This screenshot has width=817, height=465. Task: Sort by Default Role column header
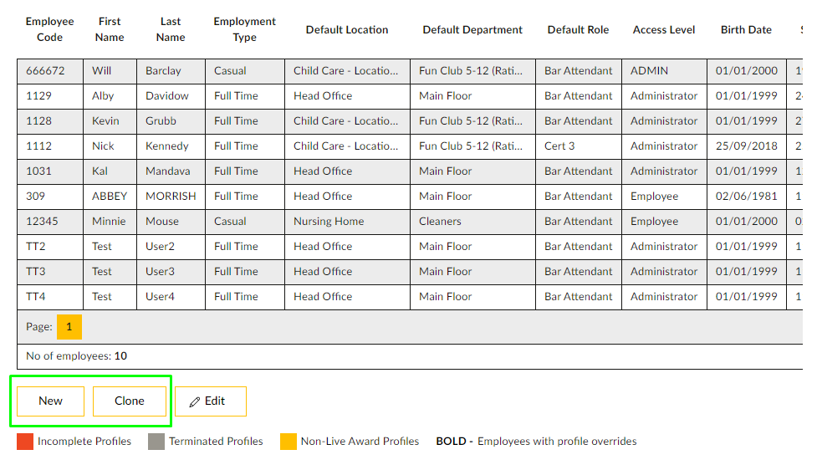click(x=578, y=30)
